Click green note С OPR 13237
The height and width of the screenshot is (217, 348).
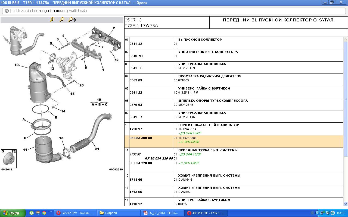point(189,163)
